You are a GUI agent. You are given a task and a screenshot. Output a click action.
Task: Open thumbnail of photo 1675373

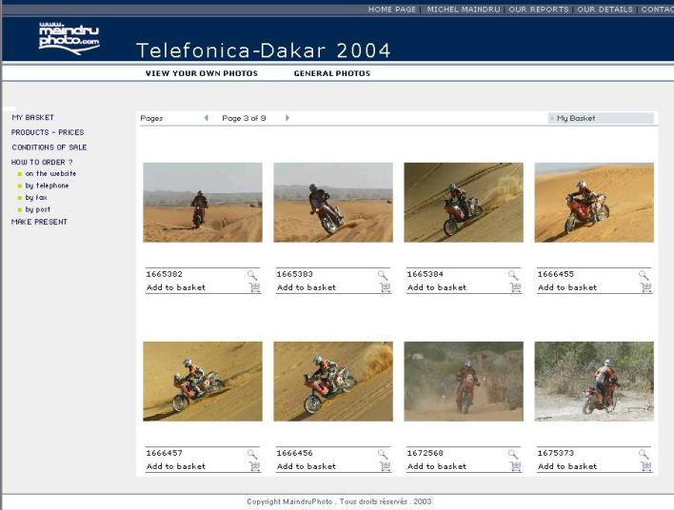coord(594,382)
